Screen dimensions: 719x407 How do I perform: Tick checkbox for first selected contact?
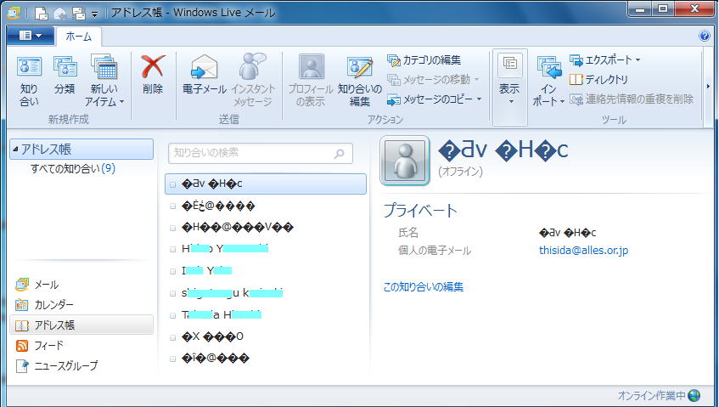click(173, 184)
